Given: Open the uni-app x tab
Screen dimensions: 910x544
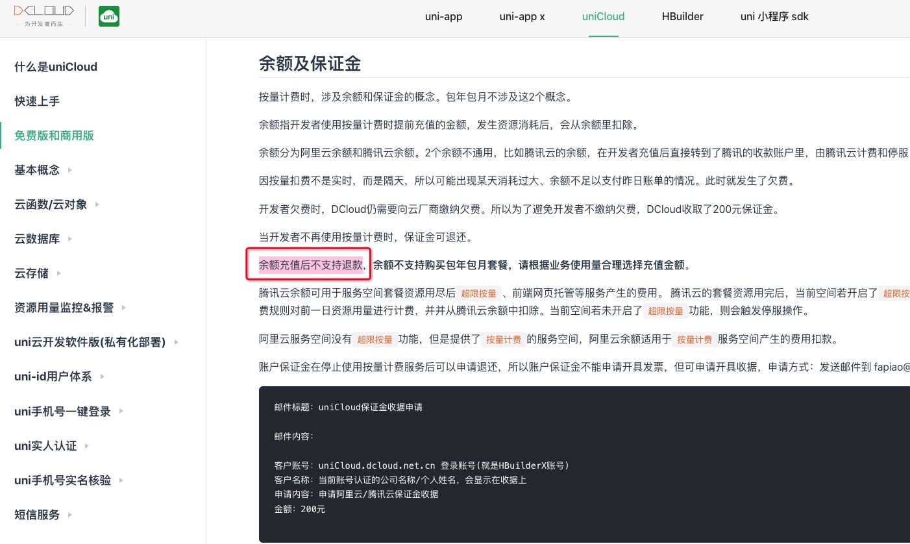Looking at the screenshot, I should 523,17.
